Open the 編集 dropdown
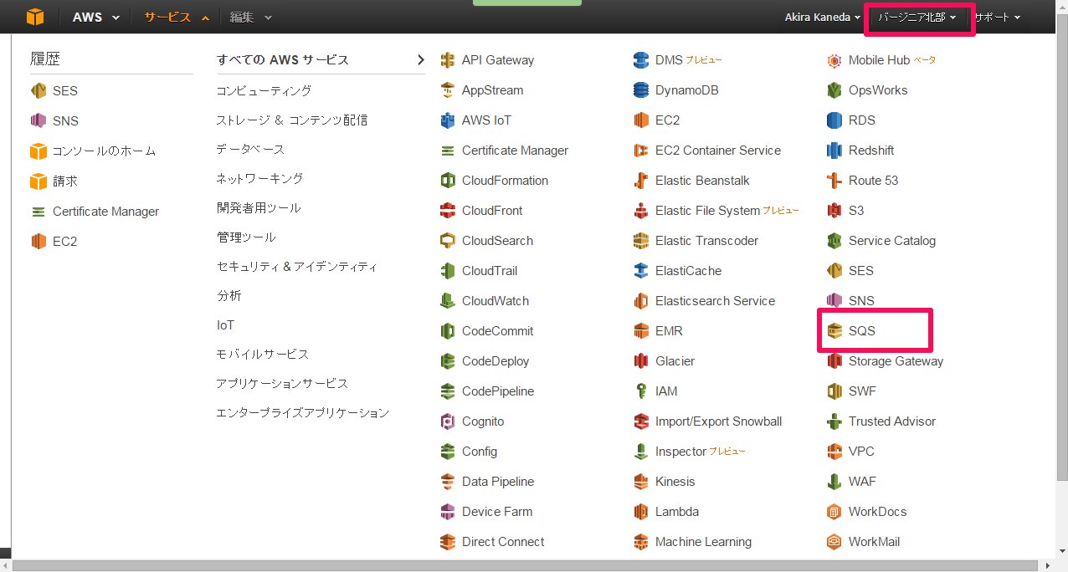The width and height of the screenshot is (1068, 572). pyautogui.click(x=252, y=17)
